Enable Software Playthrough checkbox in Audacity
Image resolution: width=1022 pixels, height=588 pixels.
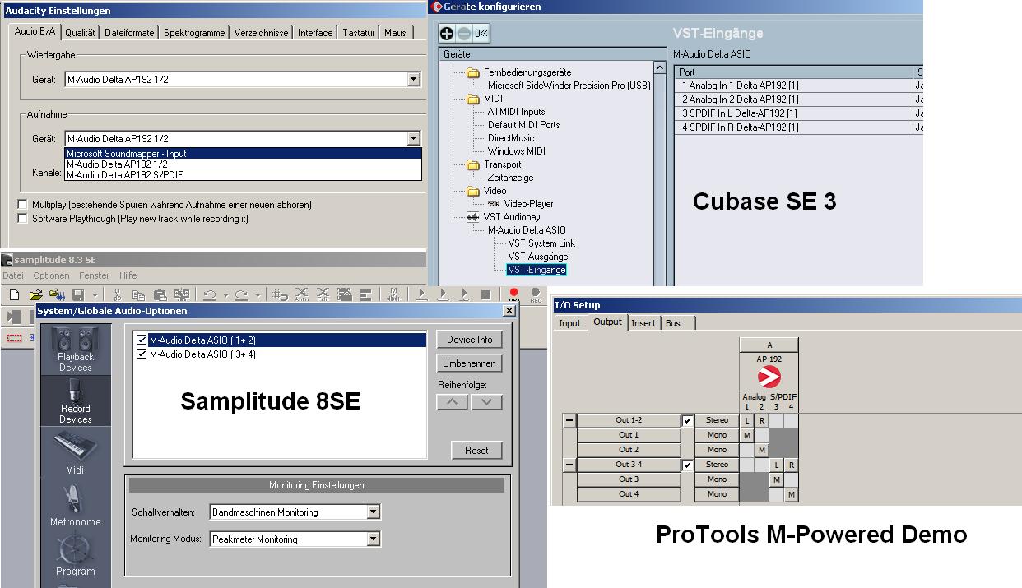(x=23, y=219)
